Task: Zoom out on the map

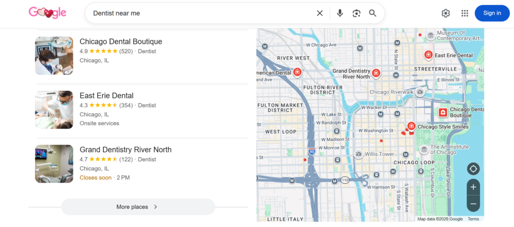Action: (x=473, y=203)
